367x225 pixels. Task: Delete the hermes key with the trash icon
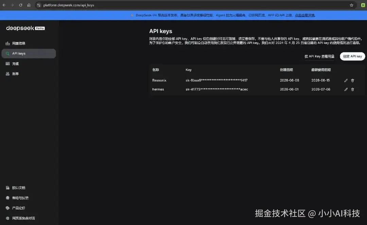pyautogui.click(x=352, y=89)
